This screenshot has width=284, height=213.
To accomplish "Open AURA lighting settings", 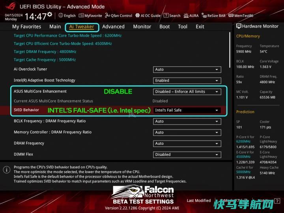I will click(191, 15).
